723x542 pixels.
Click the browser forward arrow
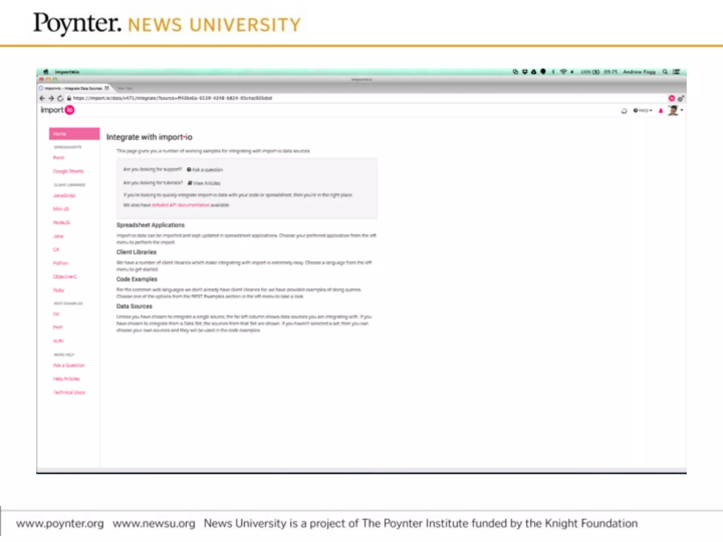pos(51,98)
